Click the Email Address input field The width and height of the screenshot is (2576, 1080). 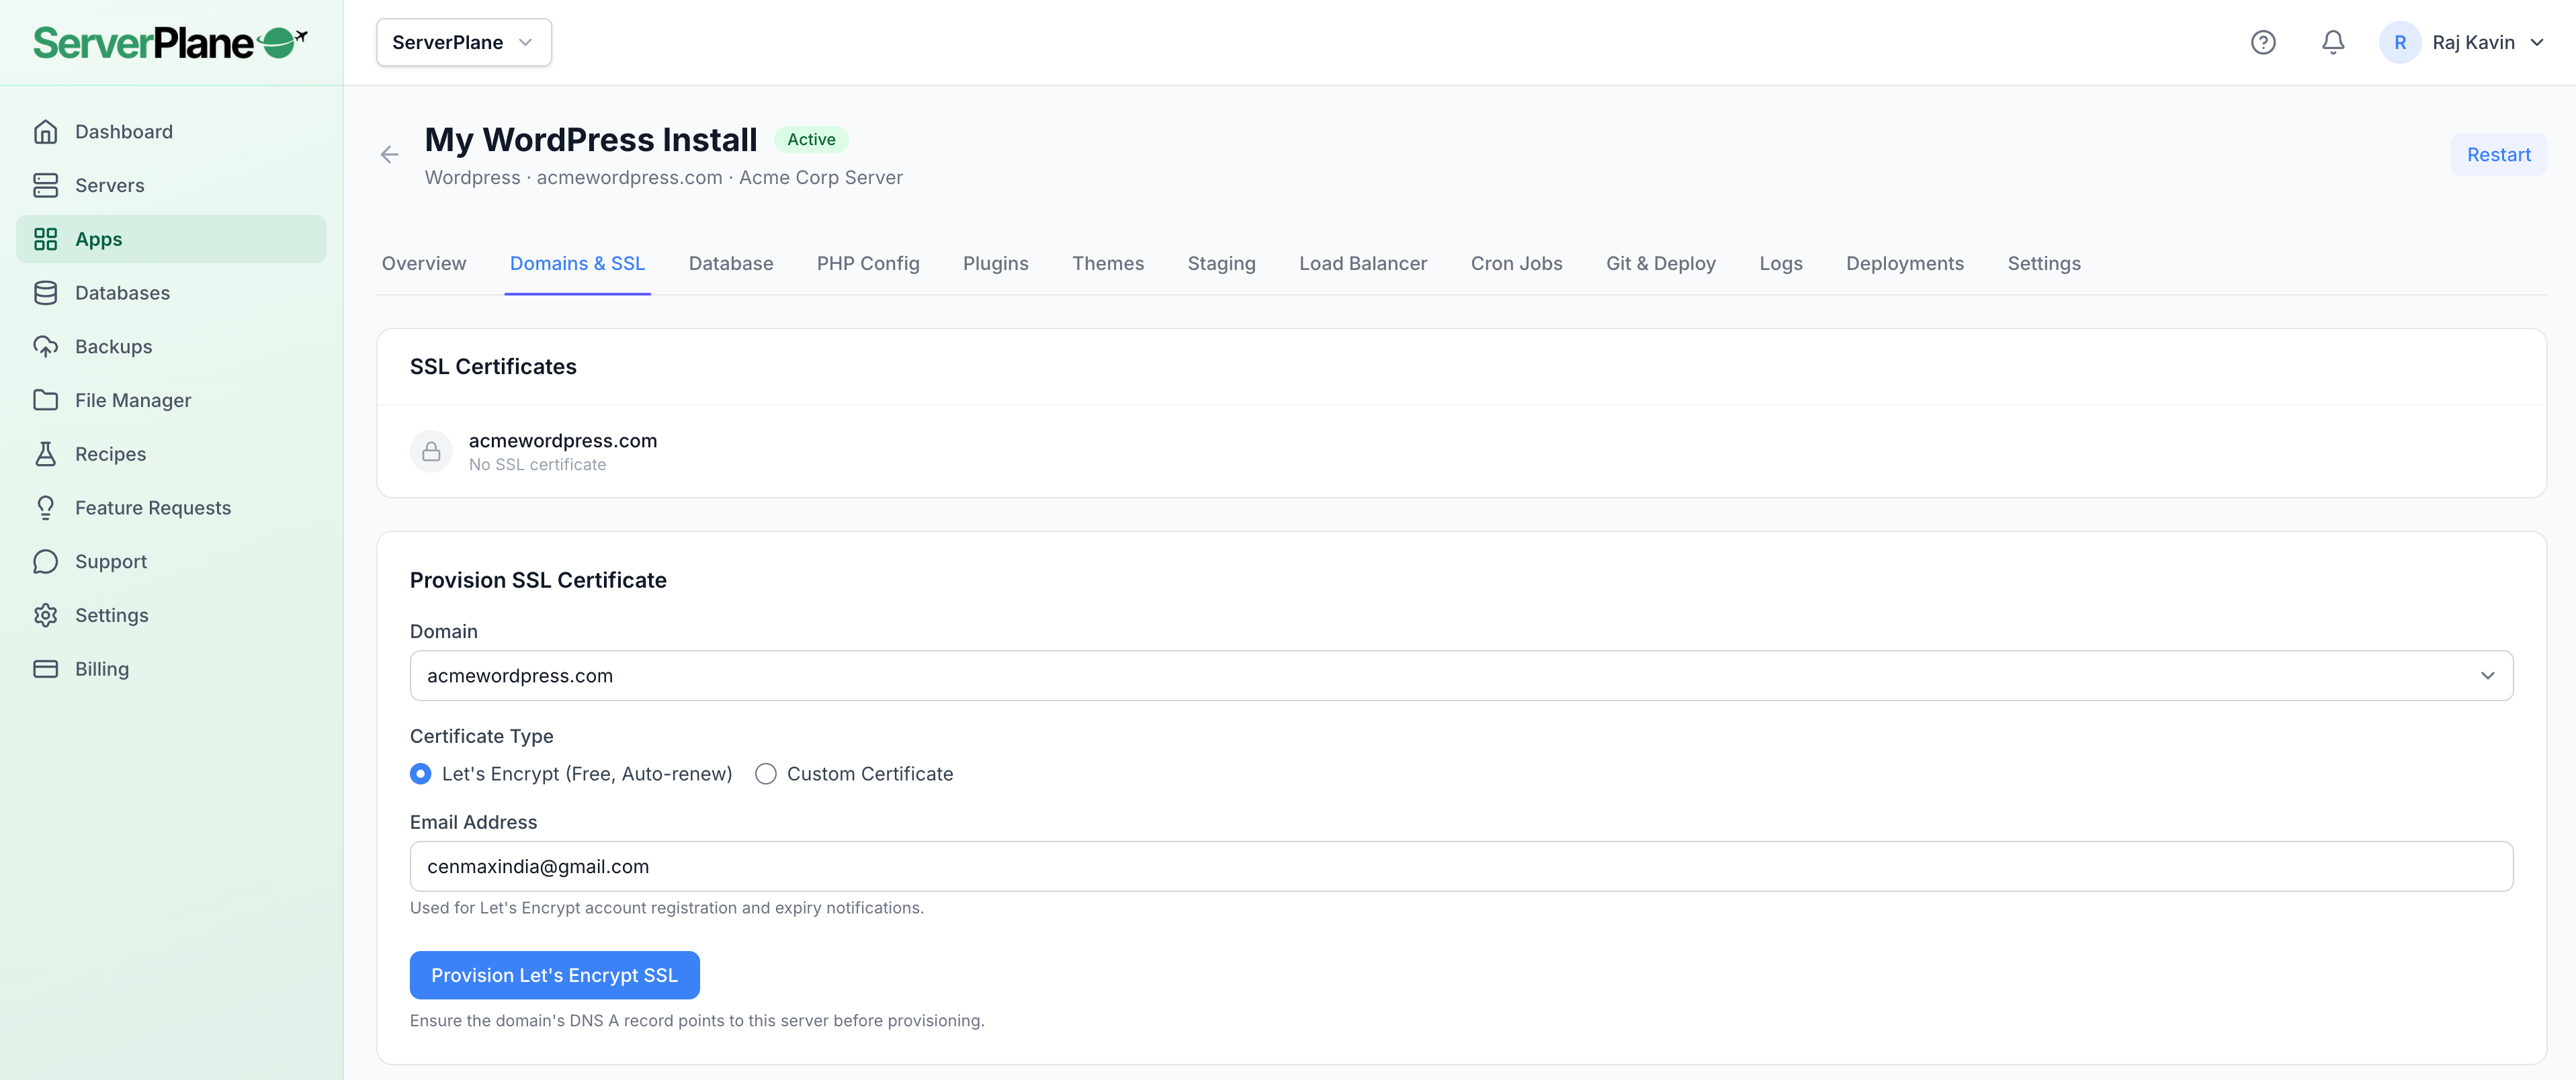point(1460,867)
